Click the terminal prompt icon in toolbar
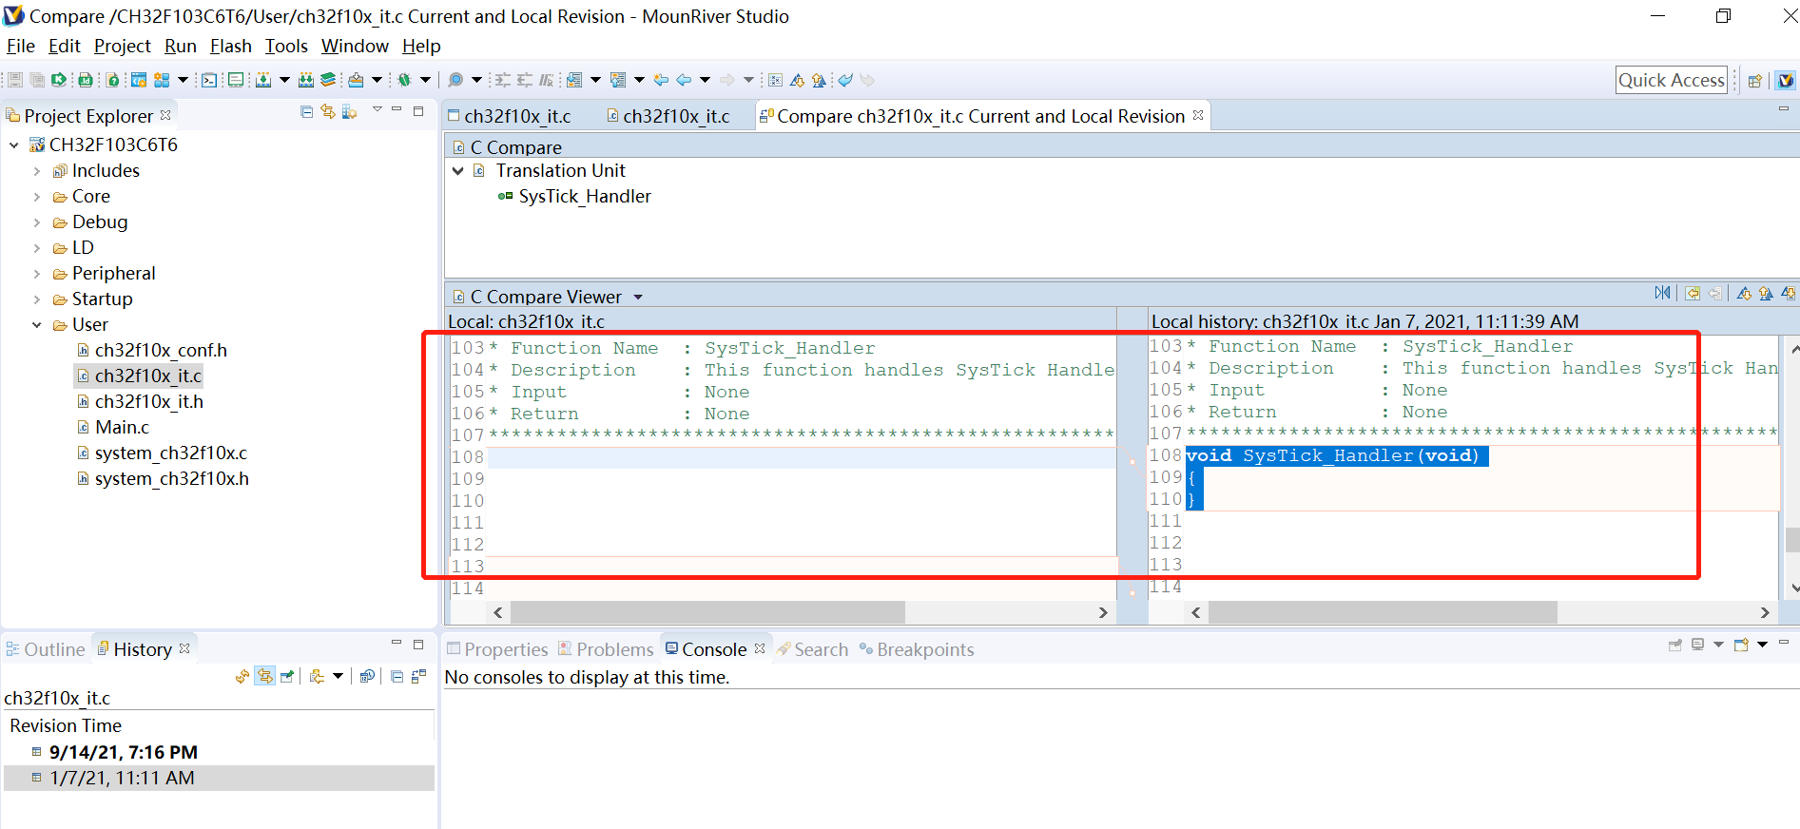This screenshot has height=829, width=1800. 209,80
